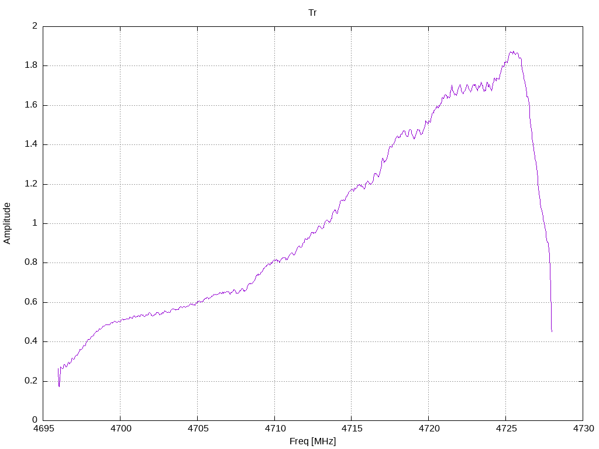The image size is (599, 449).
Task: Click the curve's peak near 4725 MHz
Action: pos(512,52)
